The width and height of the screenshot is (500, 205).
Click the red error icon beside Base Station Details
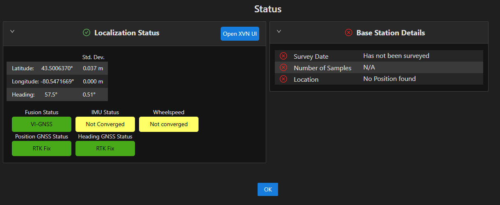(x=349, y=32)
